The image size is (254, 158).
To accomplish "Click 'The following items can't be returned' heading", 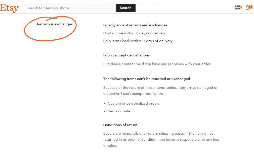I will [147, 79].
